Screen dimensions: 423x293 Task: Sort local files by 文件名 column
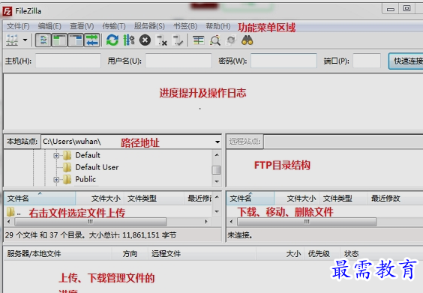[40, 199]
